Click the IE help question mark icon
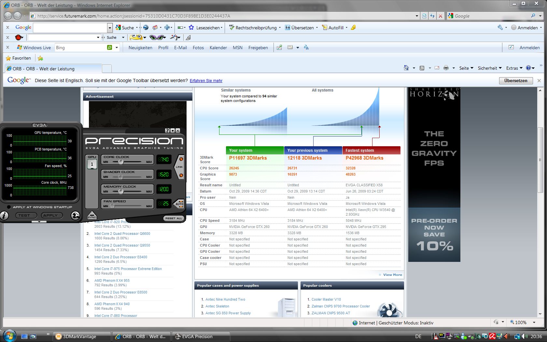The width and height of the screenshot is (547, 342). pos(528,68)
